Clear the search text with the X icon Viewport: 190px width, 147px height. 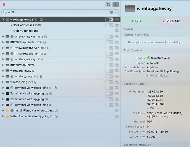(x=111, y=12)
